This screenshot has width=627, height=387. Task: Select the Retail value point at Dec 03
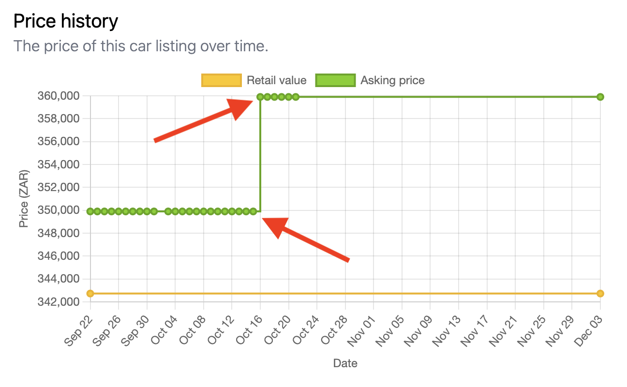(600, 294)
